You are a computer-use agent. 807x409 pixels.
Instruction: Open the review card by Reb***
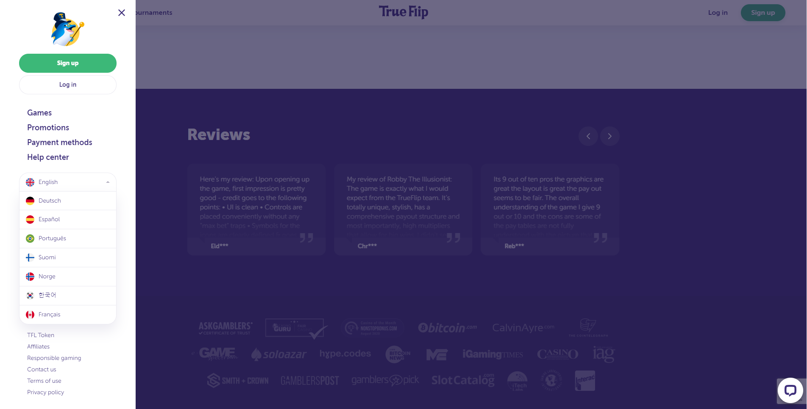[550, 209]
